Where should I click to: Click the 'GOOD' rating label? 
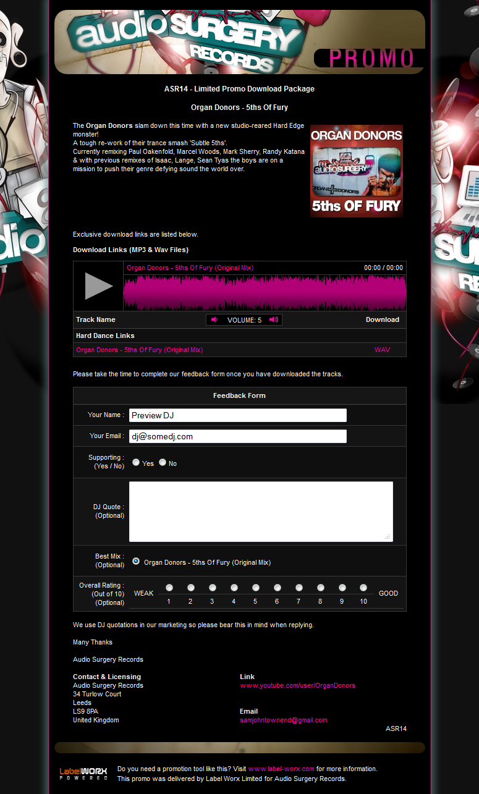tap(388, 593)
